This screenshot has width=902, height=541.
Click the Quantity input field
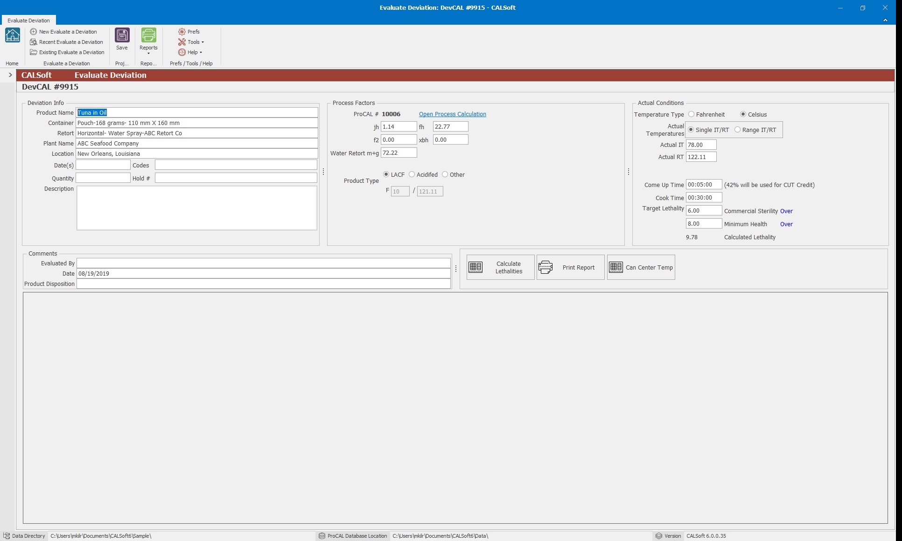[103, 178]
